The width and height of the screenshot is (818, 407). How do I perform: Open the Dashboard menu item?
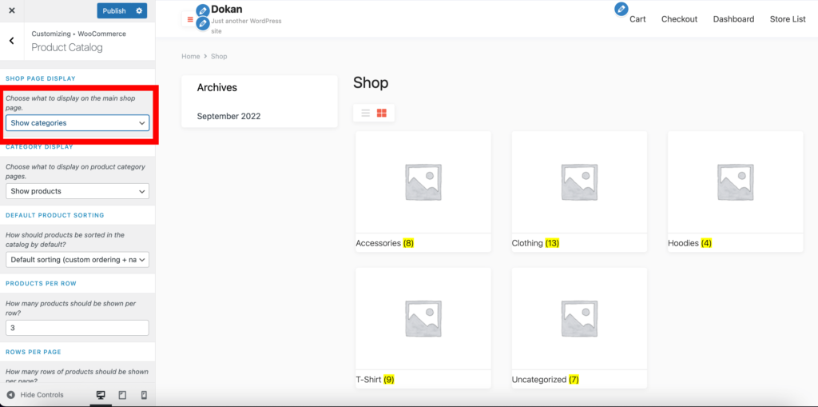[733, 19]
